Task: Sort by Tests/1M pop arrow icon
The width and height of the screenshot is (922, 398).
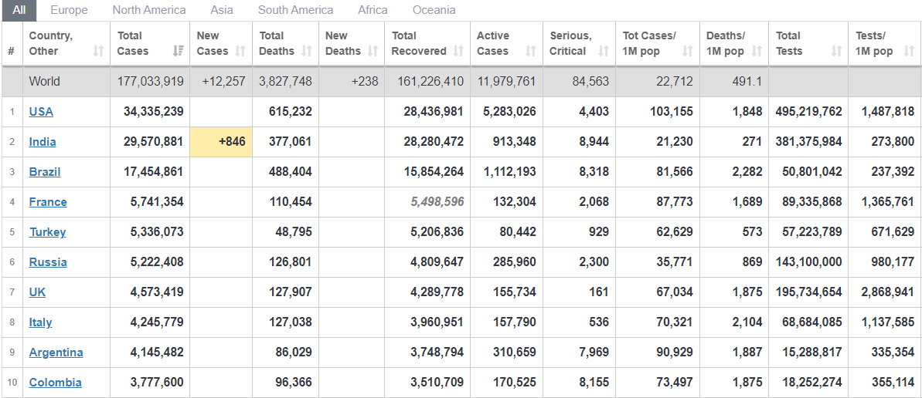Action: point(909,52)
